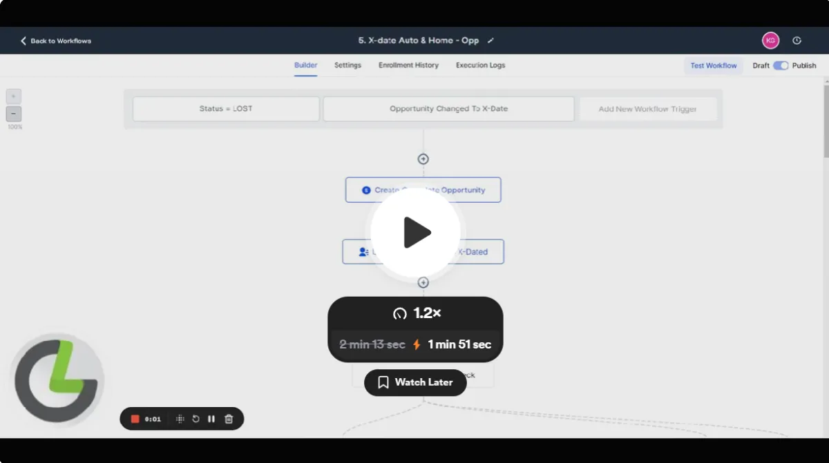Pause the recording
This screenshot has width=829, height=463.
tap(211, 419)
